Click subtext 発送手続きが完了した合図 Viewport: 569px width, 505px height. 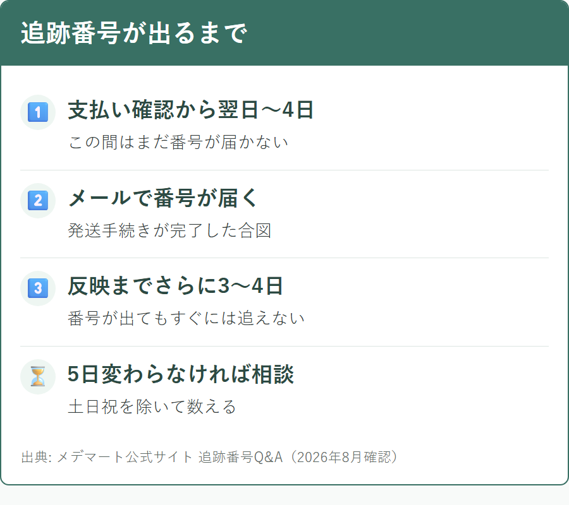169,230
